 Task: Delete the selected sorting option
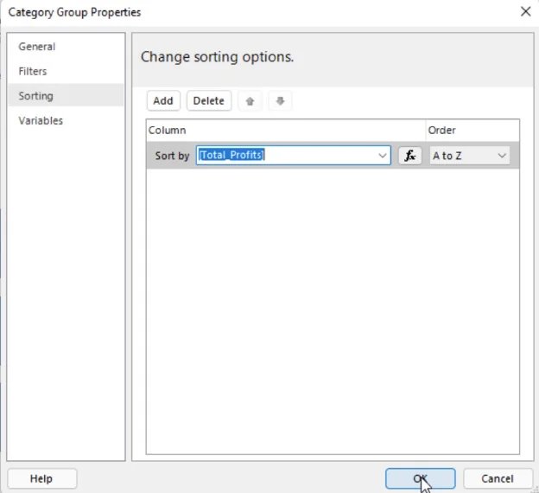pyautogui.click(x=209, y=101)
